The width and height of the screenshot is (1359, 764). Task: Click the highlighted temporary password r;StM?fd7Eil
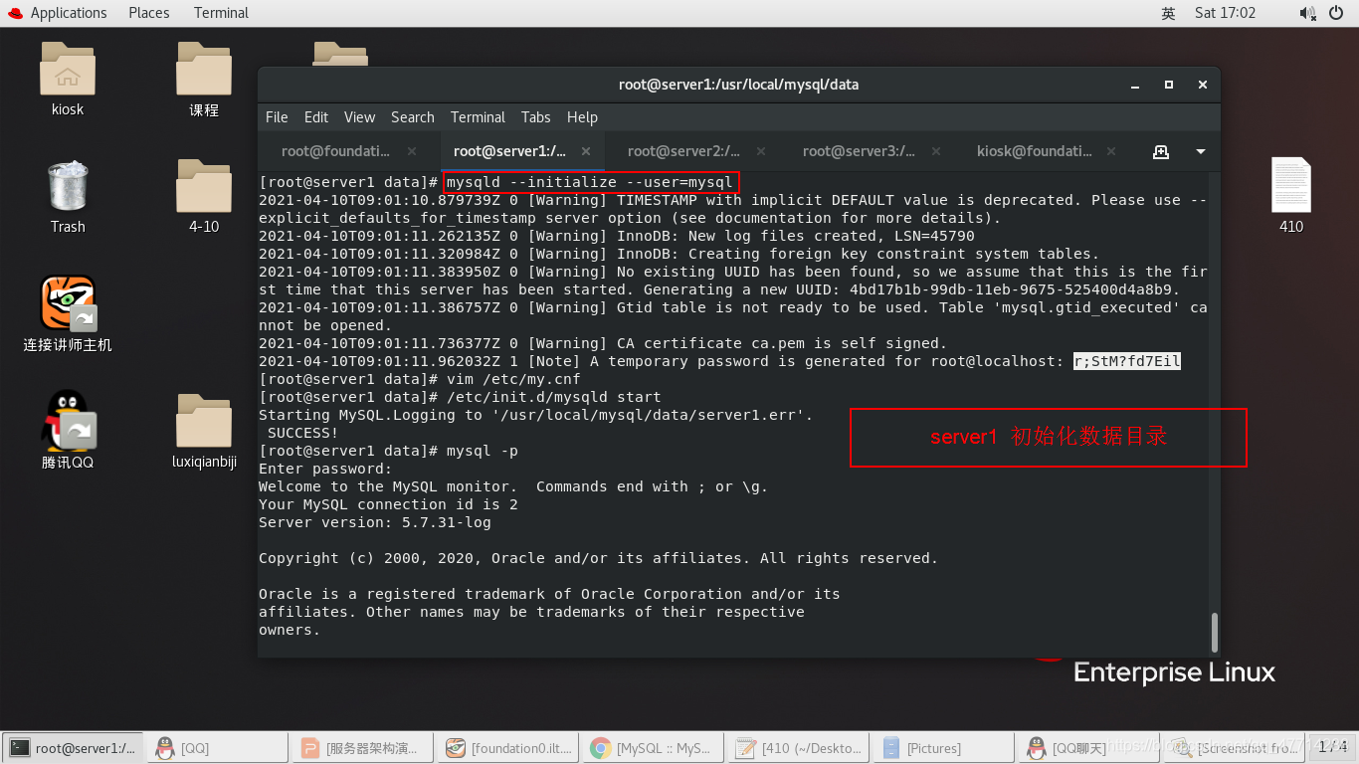pyautogui.click(x=1127, y=361)
